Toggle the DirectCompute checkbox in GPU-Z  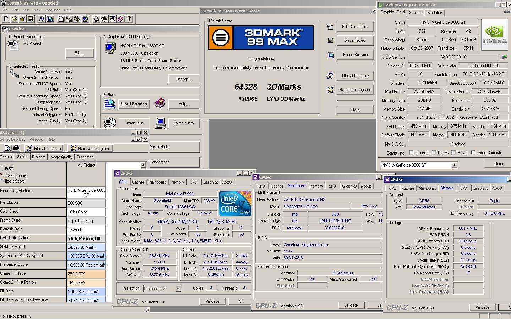click(x=473, y=153)
